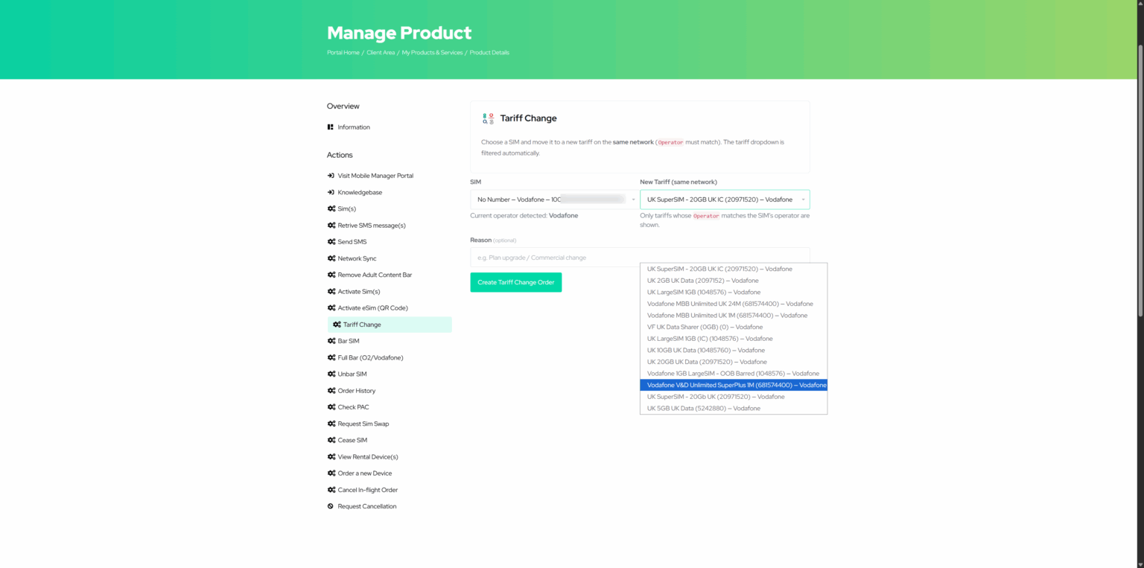The width and height of the screenshot is (1144, 568).
Task: Click the gear icon next to Cease SIM
Action: click(x=331, y=439)
